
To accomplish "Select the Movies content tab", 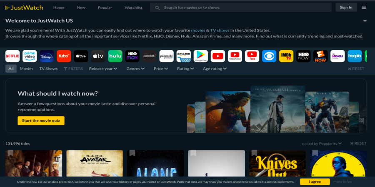I will coord(26,69).
